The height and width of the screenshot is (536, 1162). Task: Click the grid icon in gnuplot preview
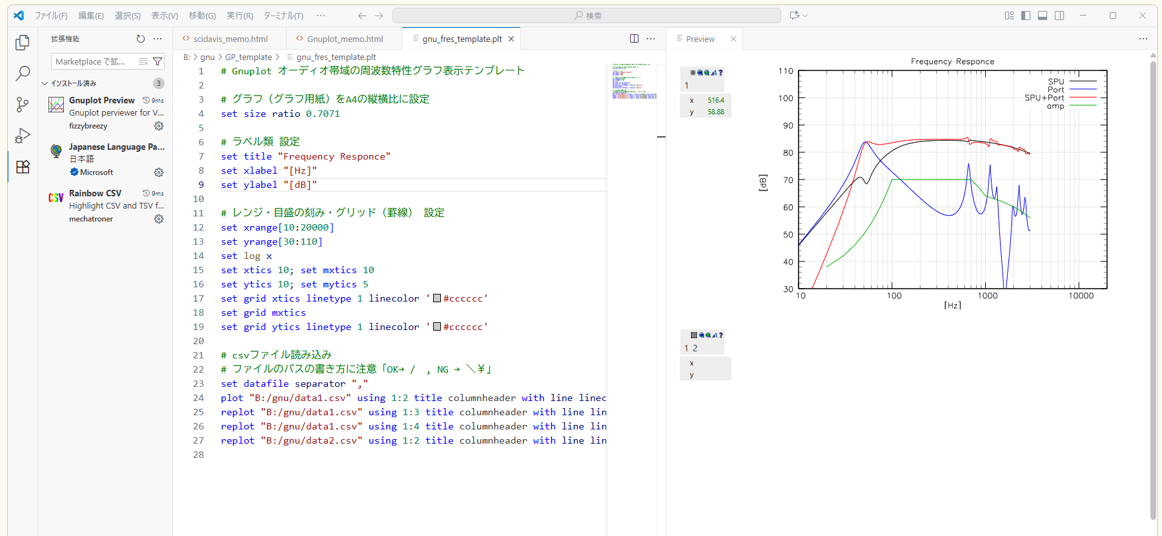tap(693, 73)
